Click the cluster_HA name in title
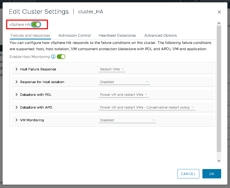The width and height of the screenshot is (230, 188). click(x=91, y=12)
